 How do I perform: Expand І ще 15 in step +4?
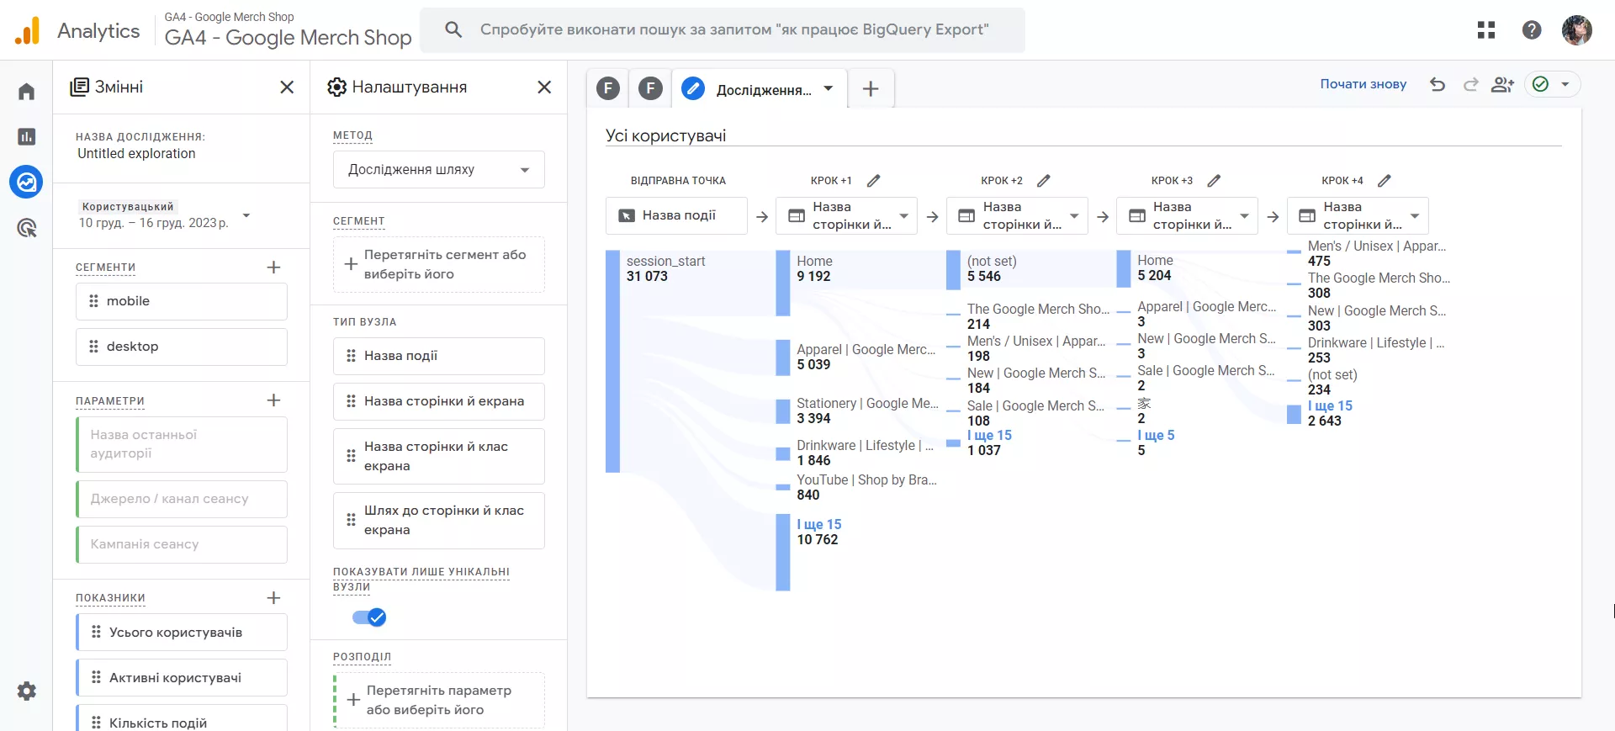1330,405
